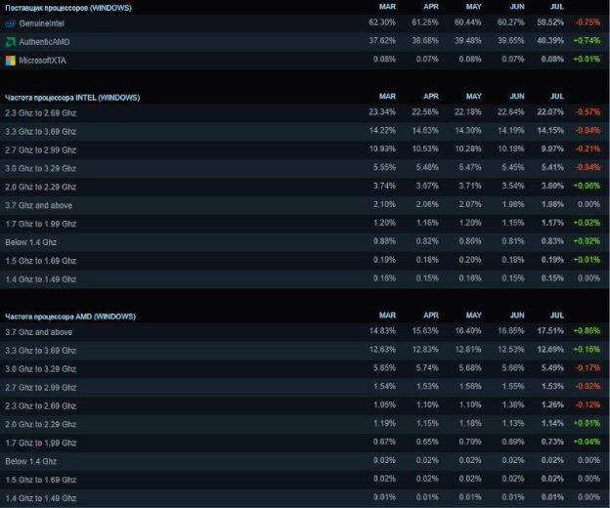Viewport: 610px width, 508px height.
Task: Click the JUL column header in the Intel table
Action: (558, 98)
